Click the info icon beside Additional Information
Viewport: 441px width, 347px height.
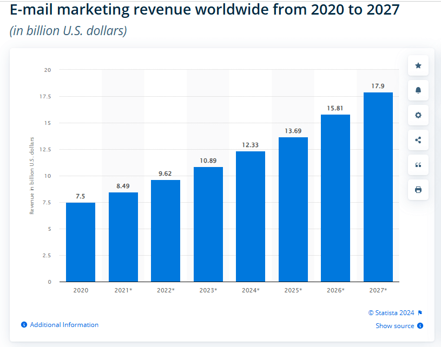point(24,325)
